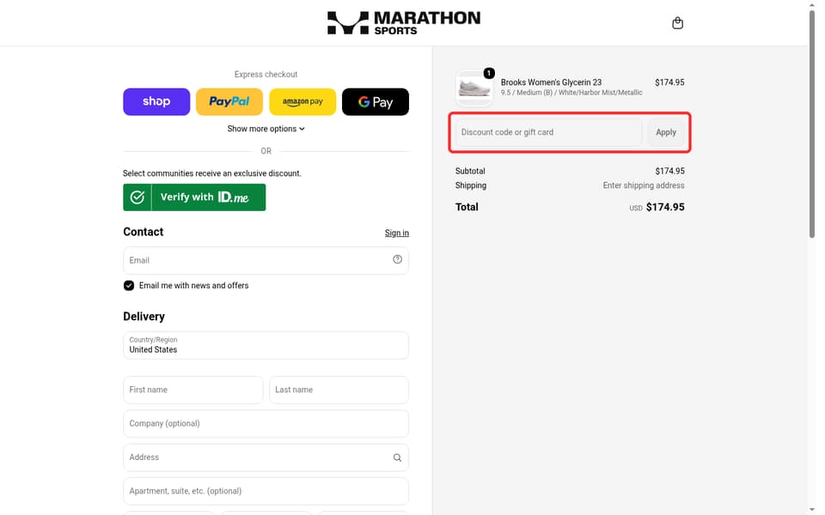
Task: Click the Subtotal $174.95 value
Action: pyautogui.click(x=669, y=172)
